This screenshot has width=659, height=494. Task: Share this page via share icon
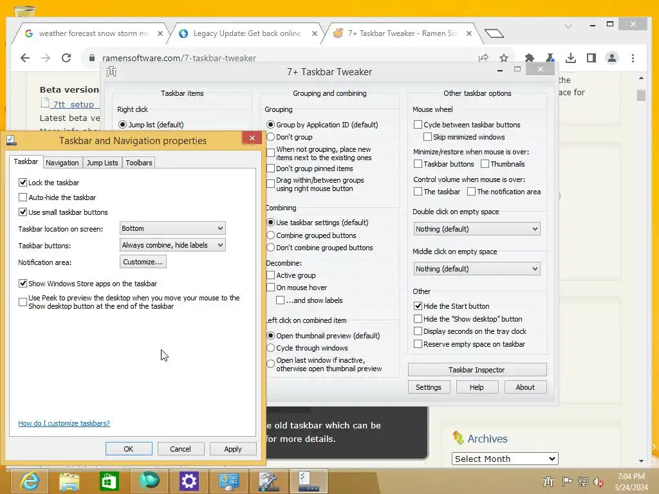click(483, 58)
